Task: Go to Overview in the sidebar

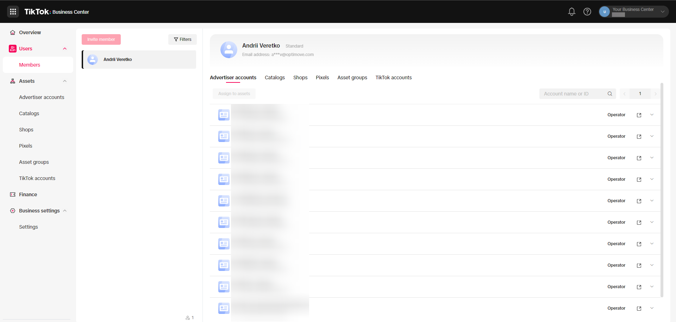Action: (x=30, y=32)
